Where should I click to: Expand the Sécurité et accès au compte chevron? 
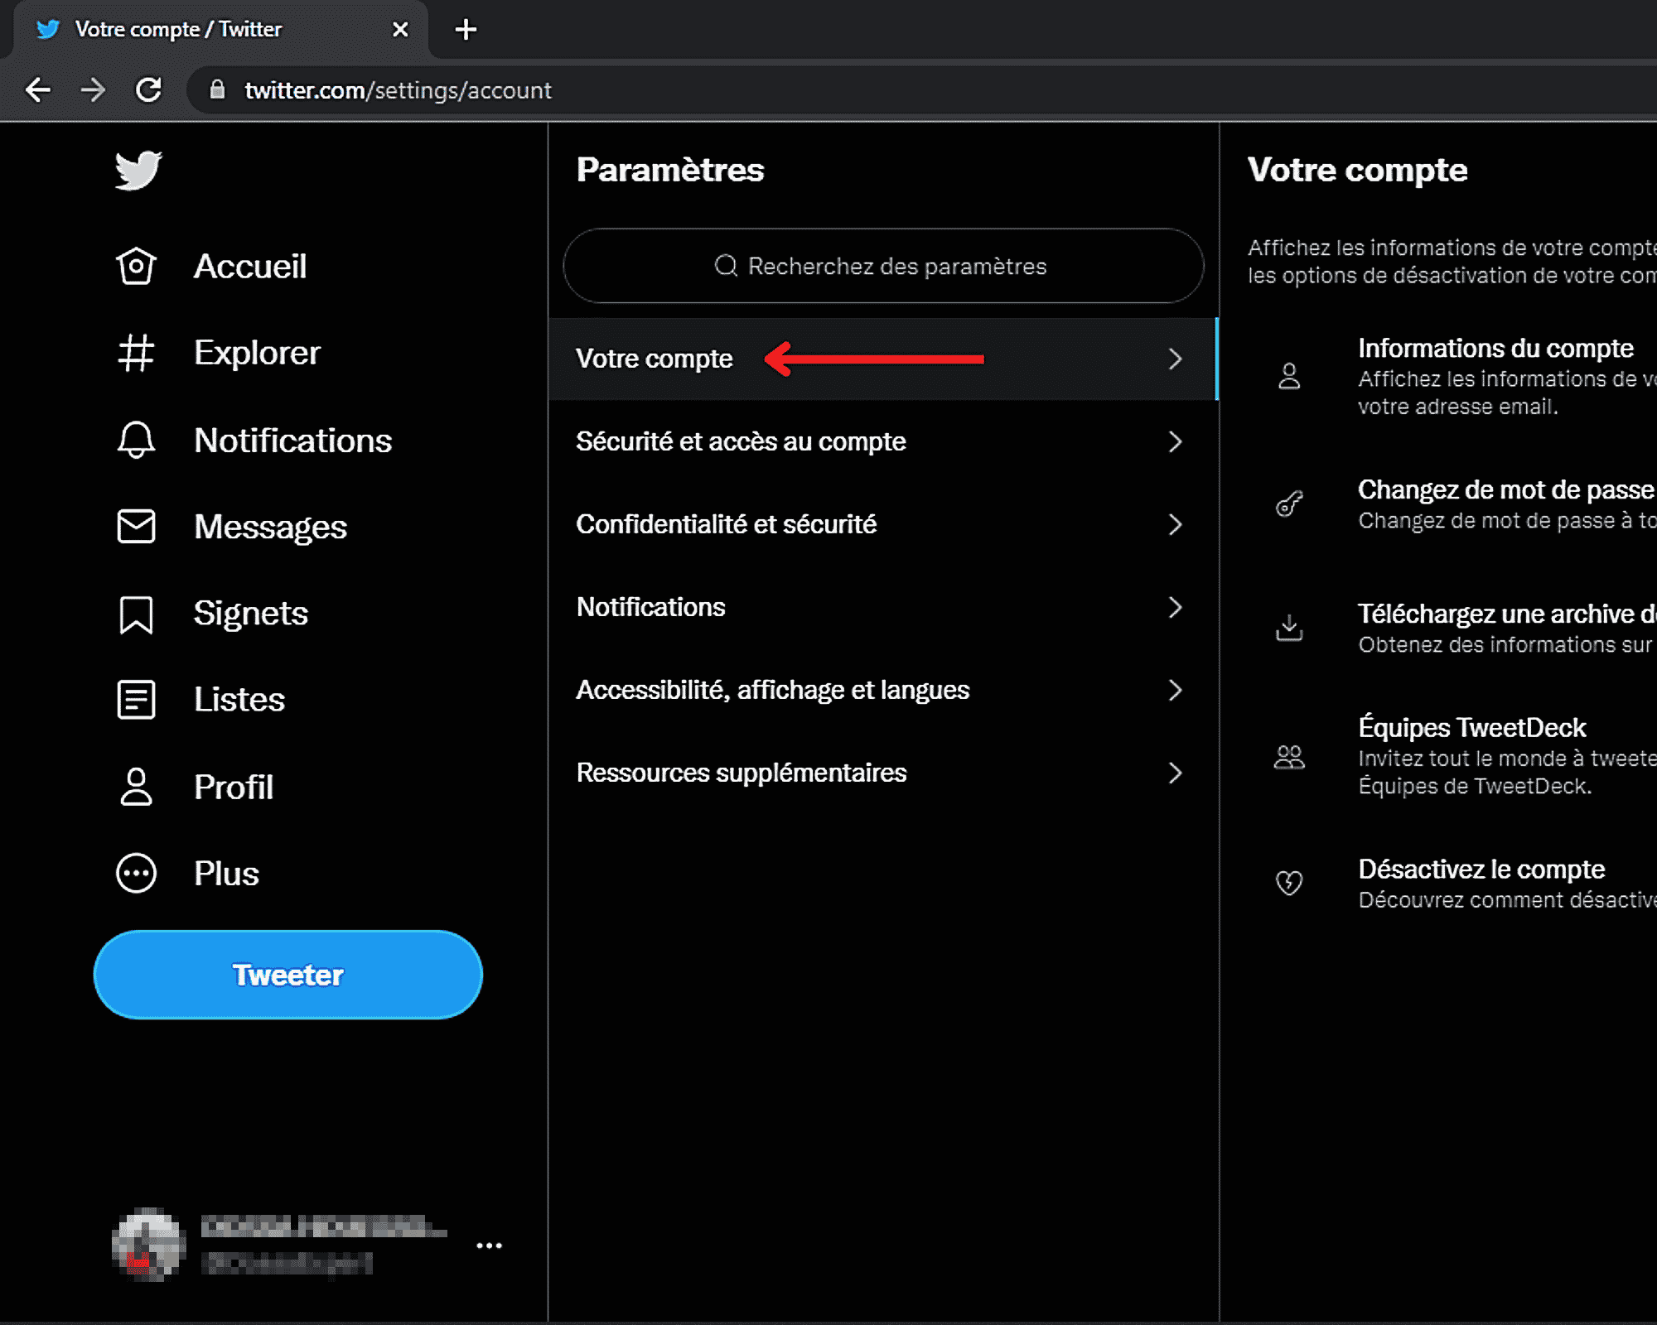point(1175,441)
